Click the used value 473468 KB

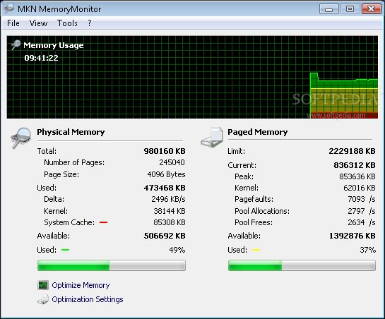tap(165, 188)
